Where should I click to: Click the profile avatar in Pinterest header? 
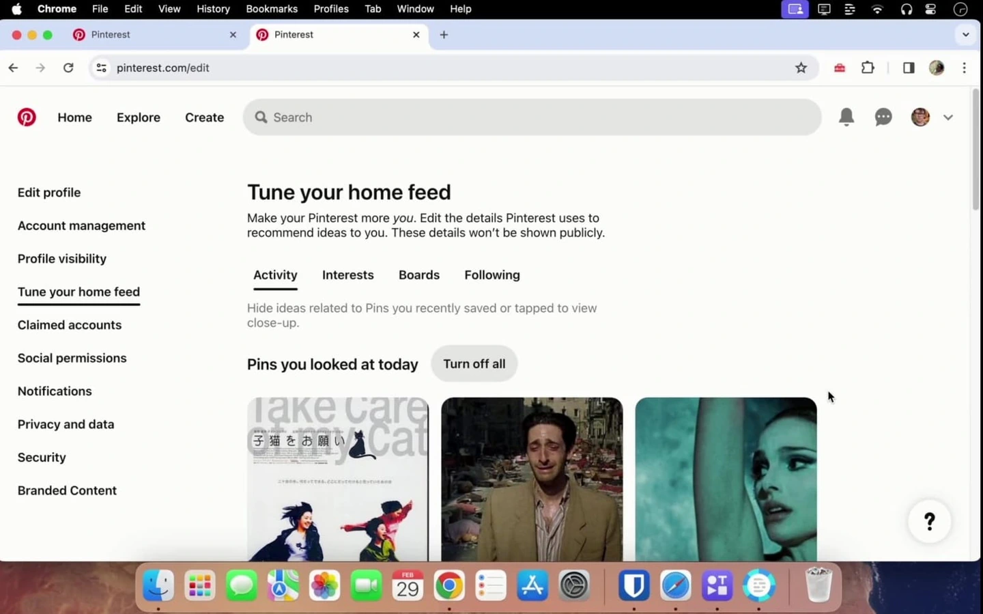pos(920,117)
